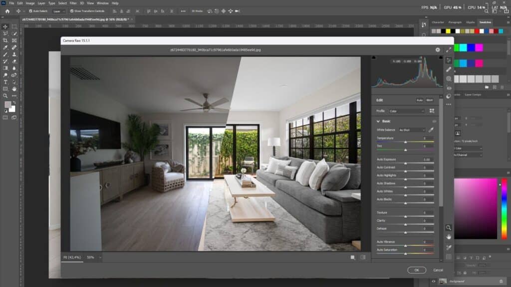This screenshot has width=511, height=287.
Task: Select the Camera Raw Zoom tool
Action: click(x=449, y=228)
